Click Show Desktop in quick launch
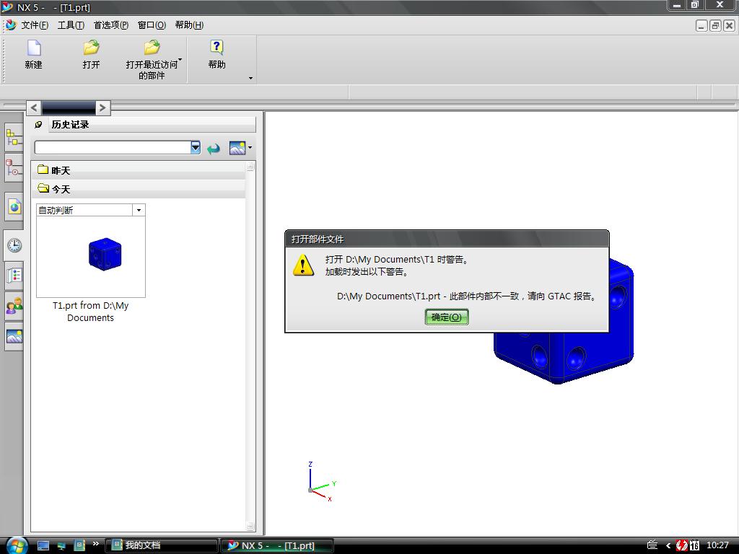 (43, 545)
